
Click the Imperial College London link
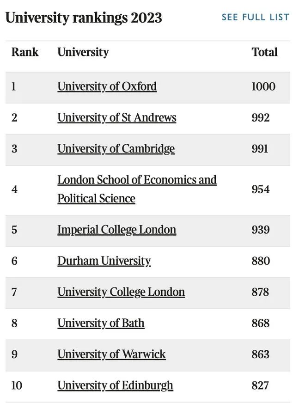[x=116, y=230]
